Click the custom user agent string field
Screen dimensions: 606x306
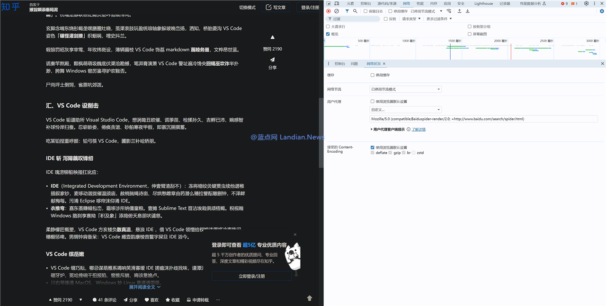483,119
